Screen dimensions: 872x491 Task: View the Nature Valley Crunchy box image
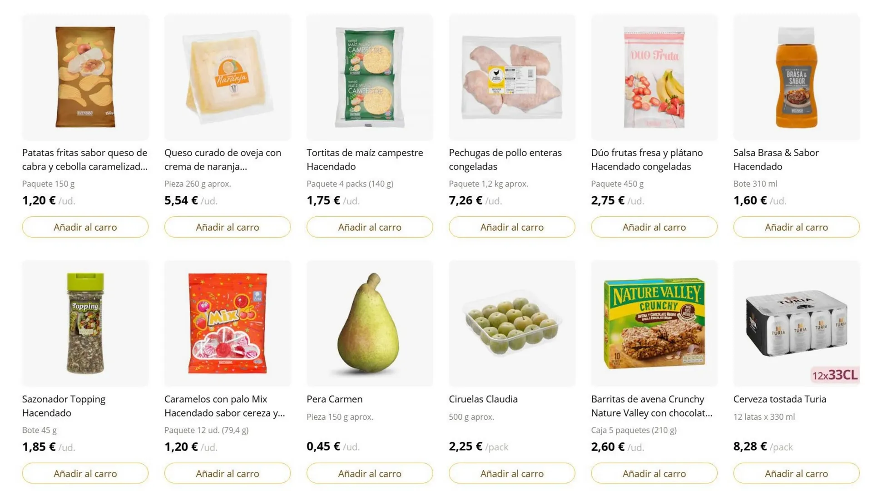[654, 323]
